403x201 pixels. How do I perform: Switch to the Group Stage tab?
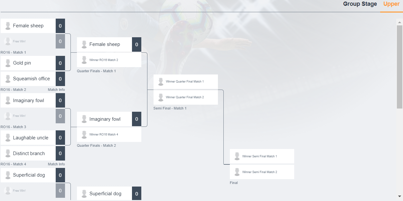(360, 4)
